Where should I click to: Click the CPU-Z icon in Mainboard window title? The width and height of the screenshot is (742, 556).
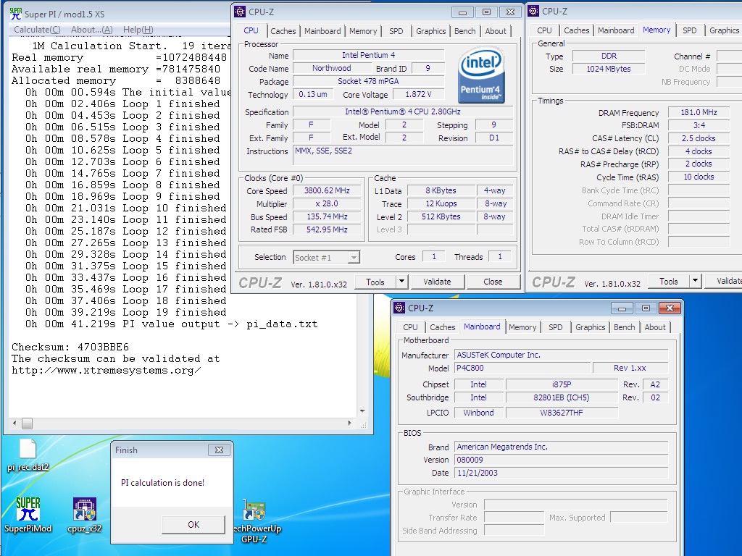pyautogui.click(x=399, y=308)
